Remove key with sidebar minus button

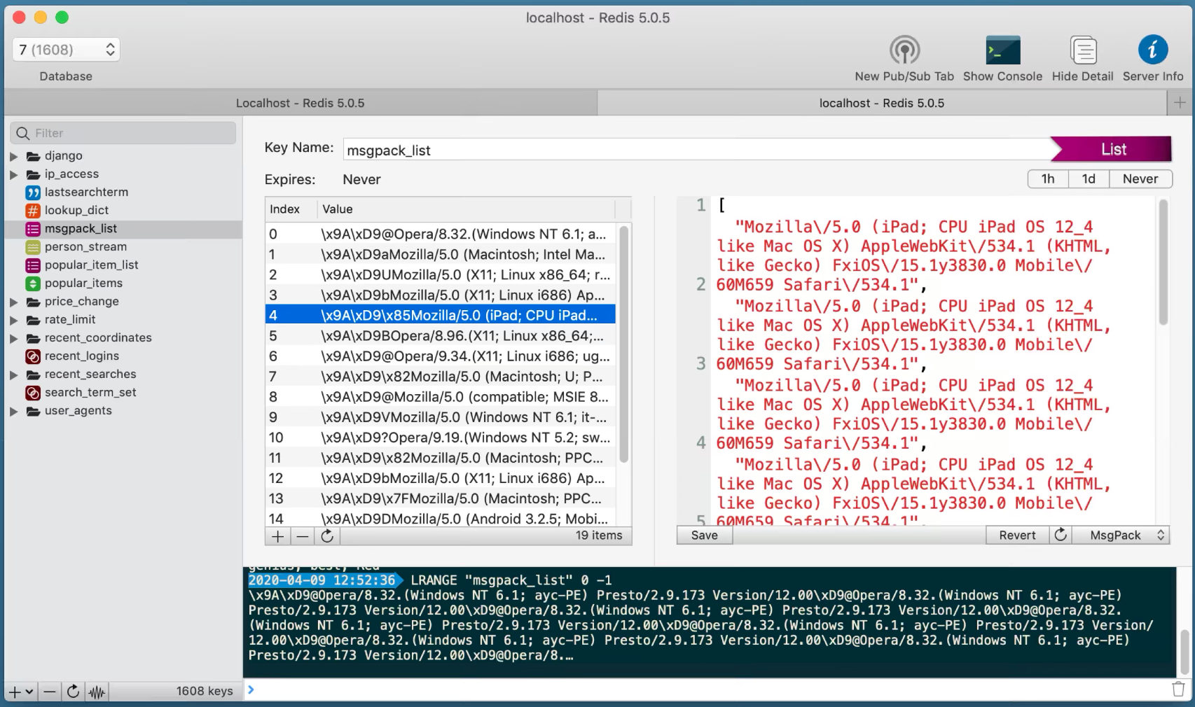(49, 692)
